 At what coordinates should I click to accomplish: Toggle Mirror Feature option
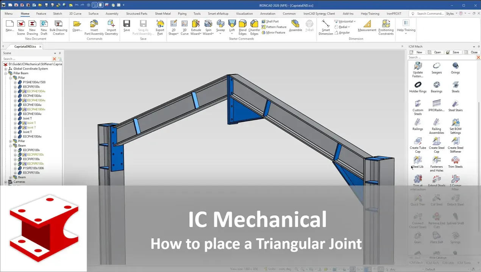click(273, 32)
